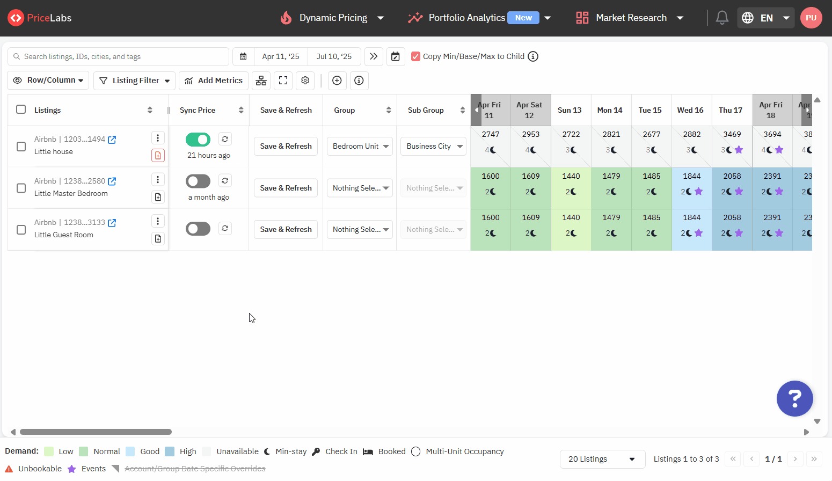Check the Little Master Bedroom checkbox
The image size is (832, 481).
coord(21,188)
